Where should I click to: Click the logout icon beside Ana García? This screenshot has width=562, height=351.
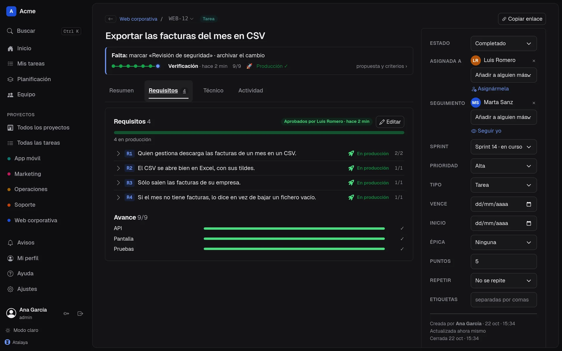[80, 314]
